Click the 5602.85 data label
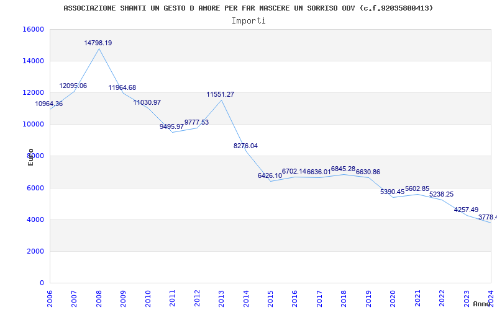The height and width of the screenshot is (310, 497). [417, 189]
